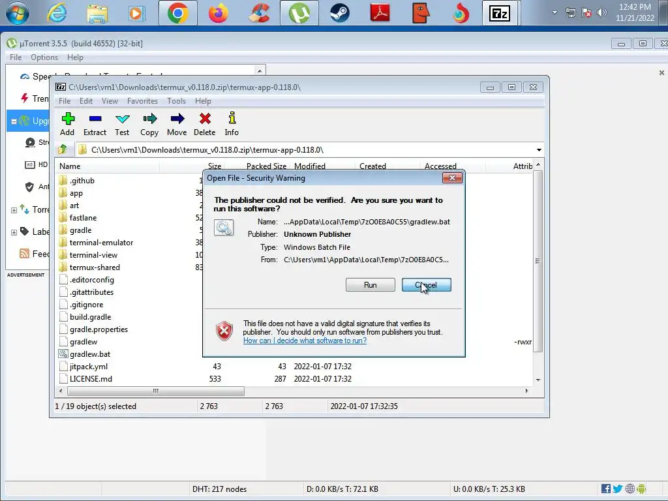Open 7-Zip Edit menu
This screenshot has height=501, width=668.
(x=85, y=101)
